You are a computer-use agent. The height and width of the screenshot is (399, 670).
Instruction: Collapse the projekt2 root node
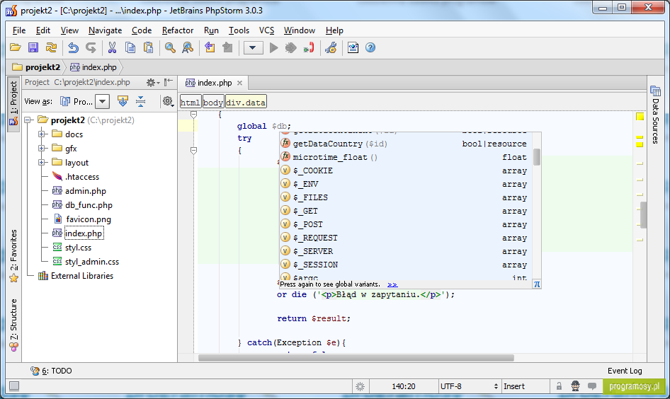click(x=28, y=120)
